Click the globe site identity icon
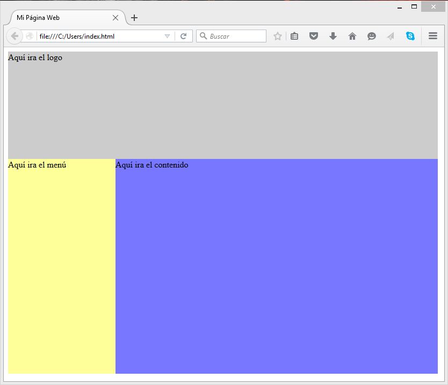 (x=30, y=37)
